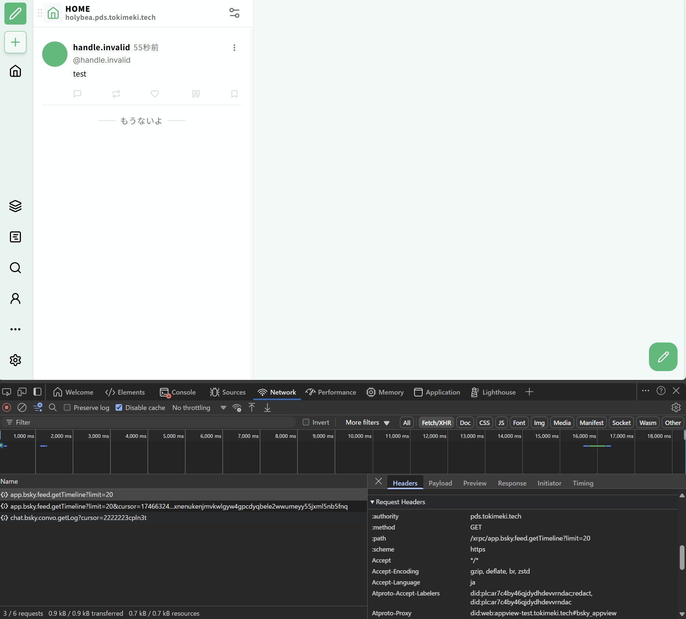
Task: Close the request details pane
Action: point(379,481)
